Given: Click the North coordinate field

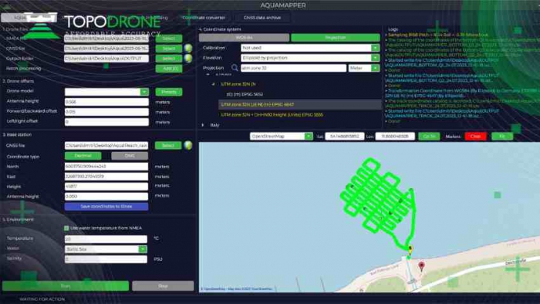Looking at the screenshot, I should pyautogui.click(x=106, y=167).
